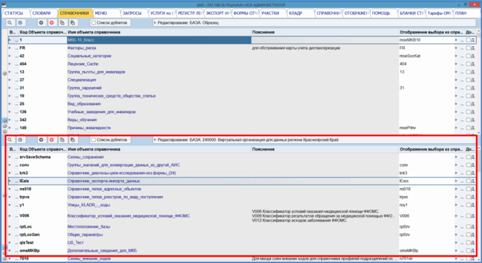
Task: Click the copy icon in upper toolbar
Action: coord(62,23)
